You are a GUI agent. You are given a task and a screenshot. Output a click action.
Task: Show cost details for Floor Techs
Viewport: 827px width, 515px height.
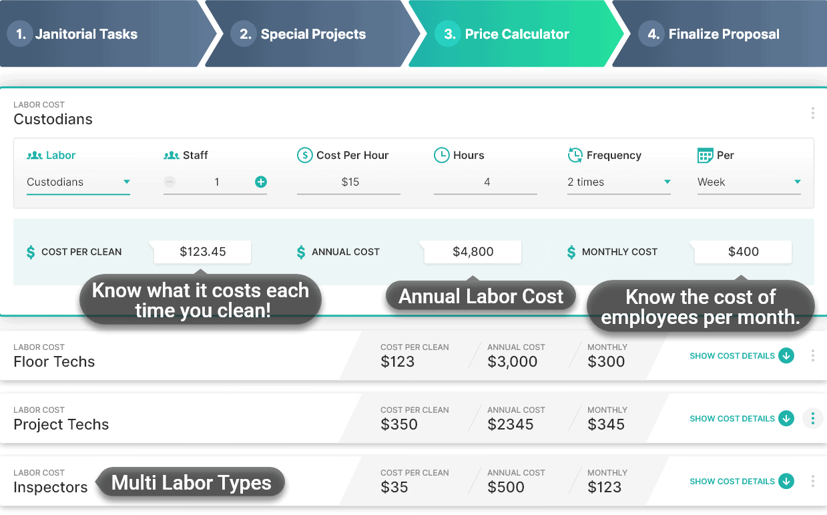(732, 355)
